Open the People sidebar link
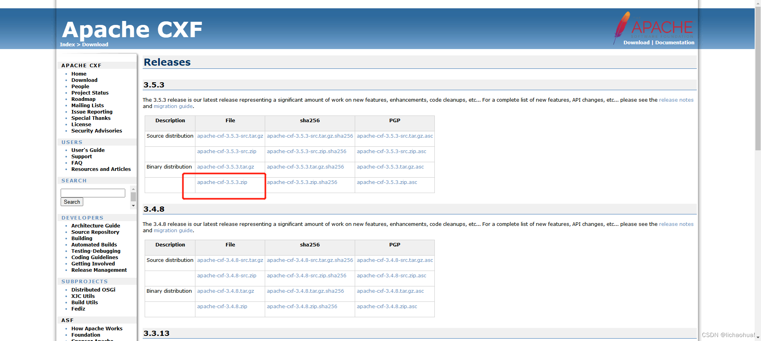 (x=80, y=87)
